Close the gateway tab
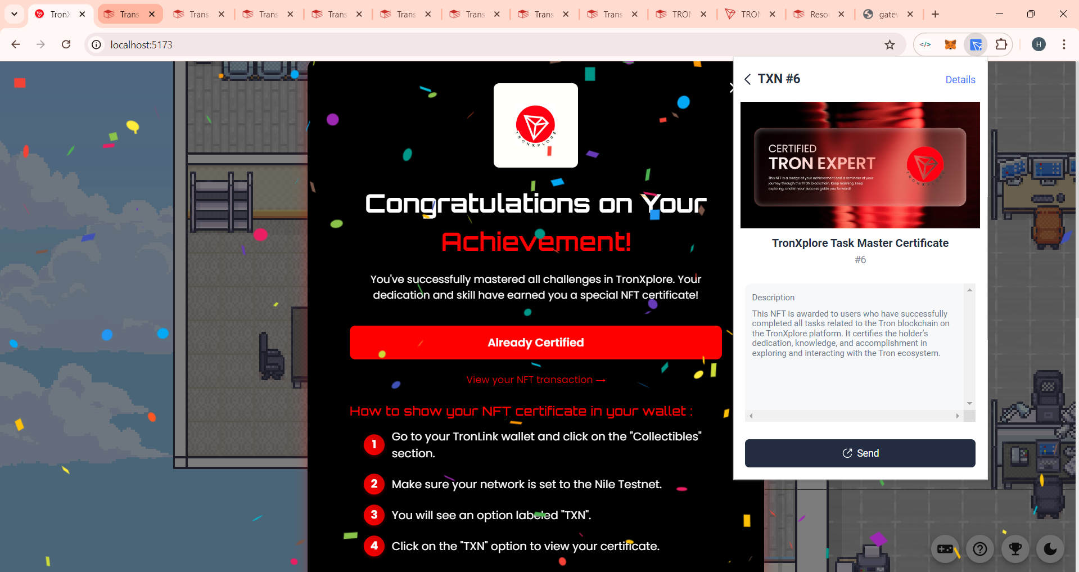Screen dimensions: 1079x572 coord(910,14)
